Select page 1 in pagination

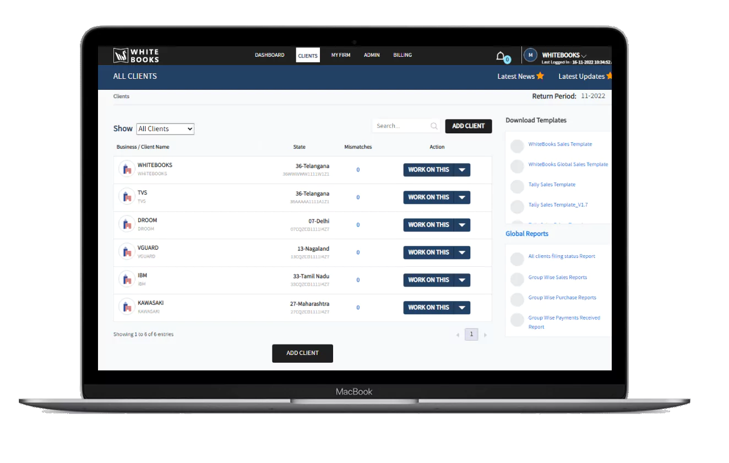[x=471, y=335]
